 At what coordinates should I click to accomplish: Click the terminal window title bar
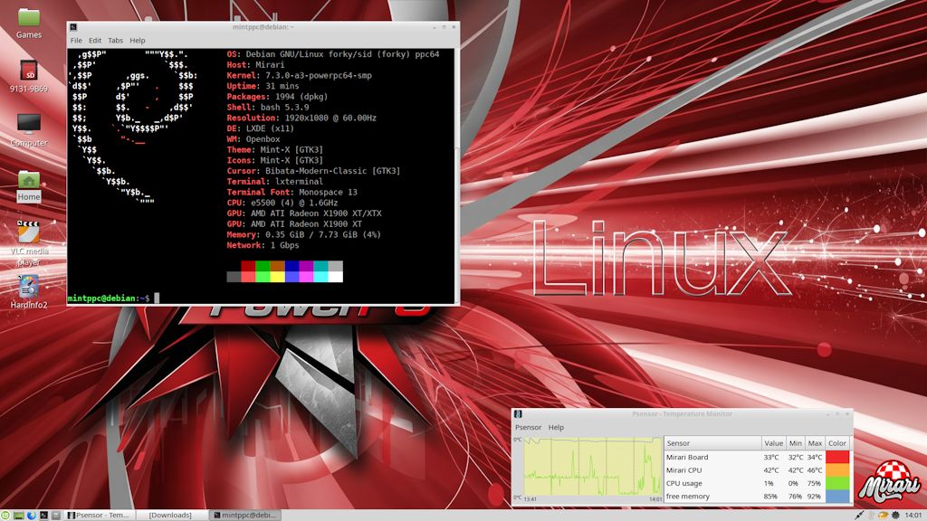click(x=263, y=27)
